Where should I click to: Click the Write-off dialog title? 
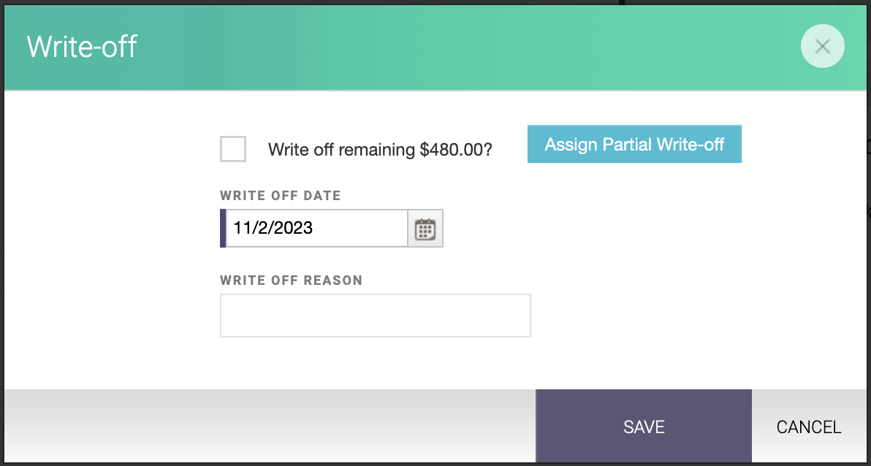(x=82, y=46)
